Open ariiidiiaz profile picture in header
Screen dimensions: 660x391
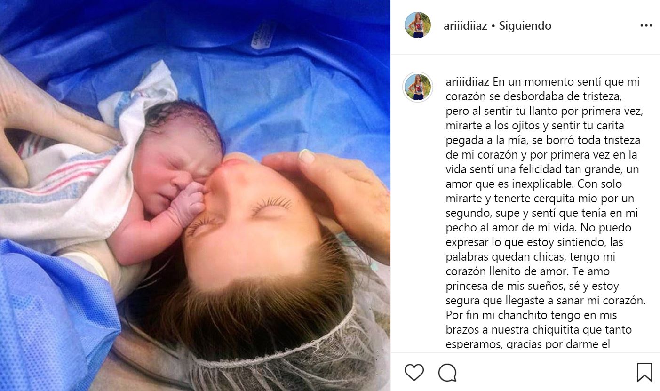[418, 25]
